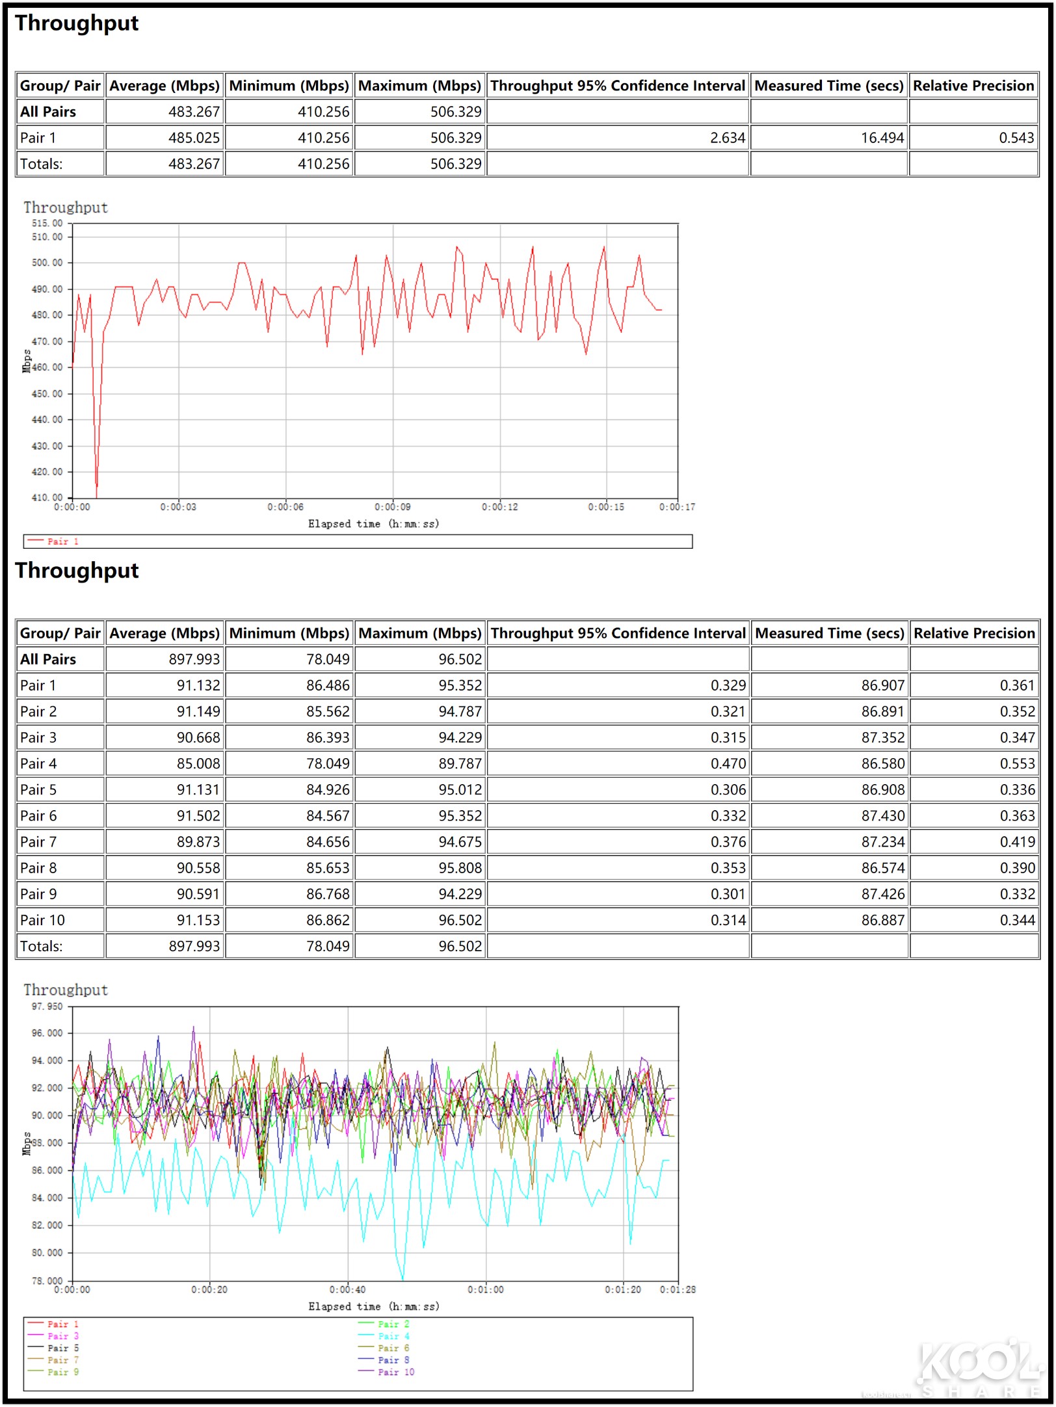The image size is (1056, 1407).
Task: Click Pair 7 legend entry in second chart
Action: (x=53, y=1360)
